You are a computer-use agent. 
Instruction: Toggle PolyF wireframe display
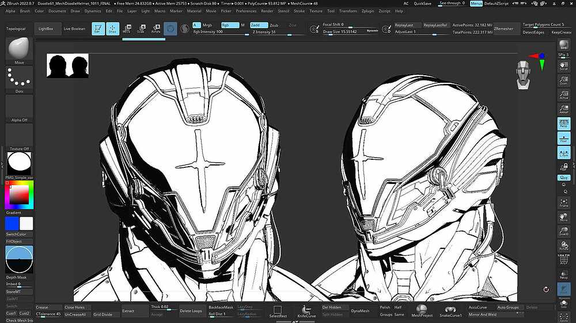pos(564,260)
